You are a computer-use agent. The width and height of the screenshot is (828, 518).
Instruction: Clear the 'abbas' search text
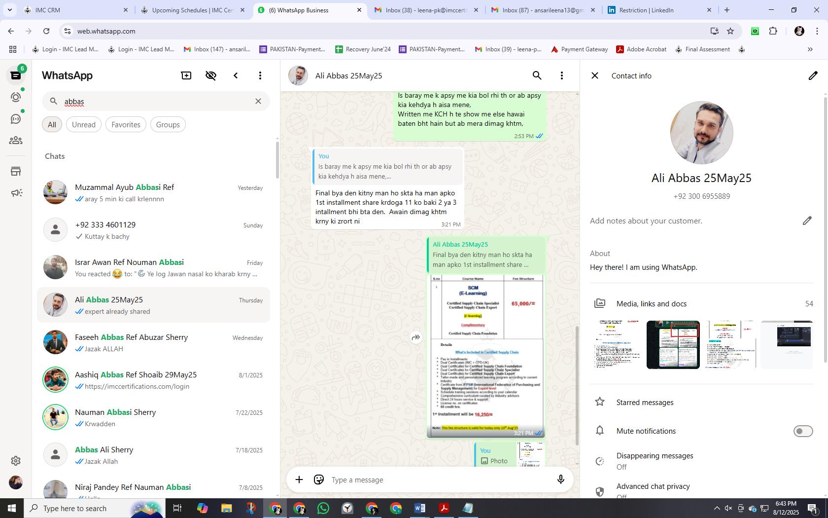coord(258,101)
